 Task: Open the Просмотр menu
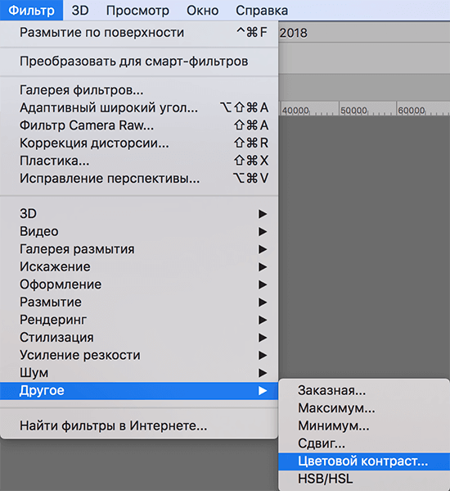[137, 11]
